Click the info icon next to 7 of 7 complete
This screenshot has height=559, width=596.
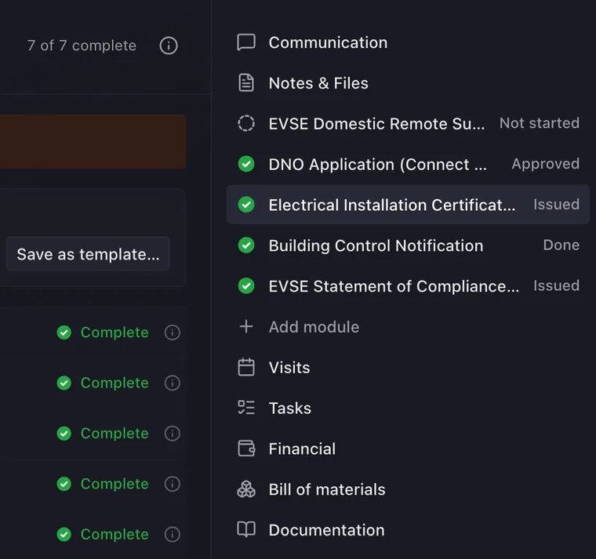point(169,45)
